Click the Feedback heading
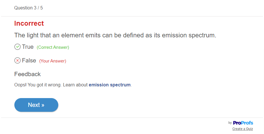The height and width of the screenshot is (134, 264). (x=28, y=74)
